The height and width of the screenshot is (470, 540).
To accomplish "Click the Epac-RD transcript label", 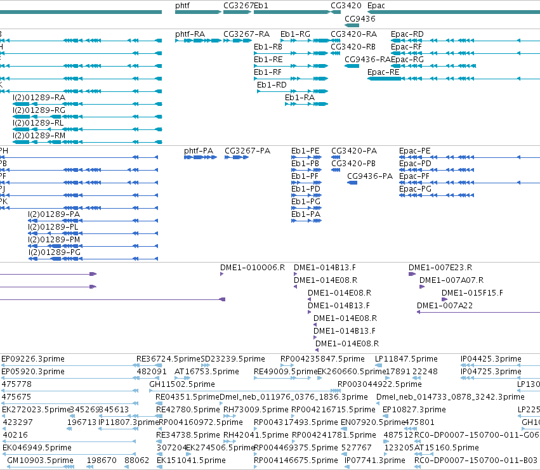I will coord(407,34).
